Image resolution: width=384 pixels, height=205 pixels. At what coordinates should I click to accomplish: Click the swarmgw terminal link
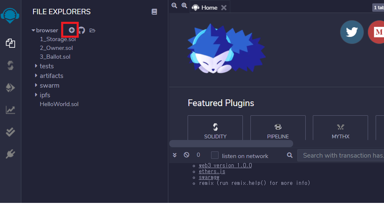pyautogui.click(x=209, y=177)
